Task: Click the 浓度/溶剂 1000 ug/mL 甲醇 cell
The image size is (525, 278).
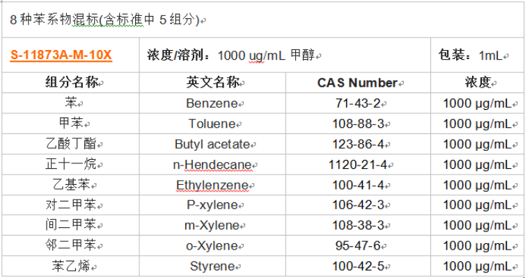Action: click(x=233, y=55)
